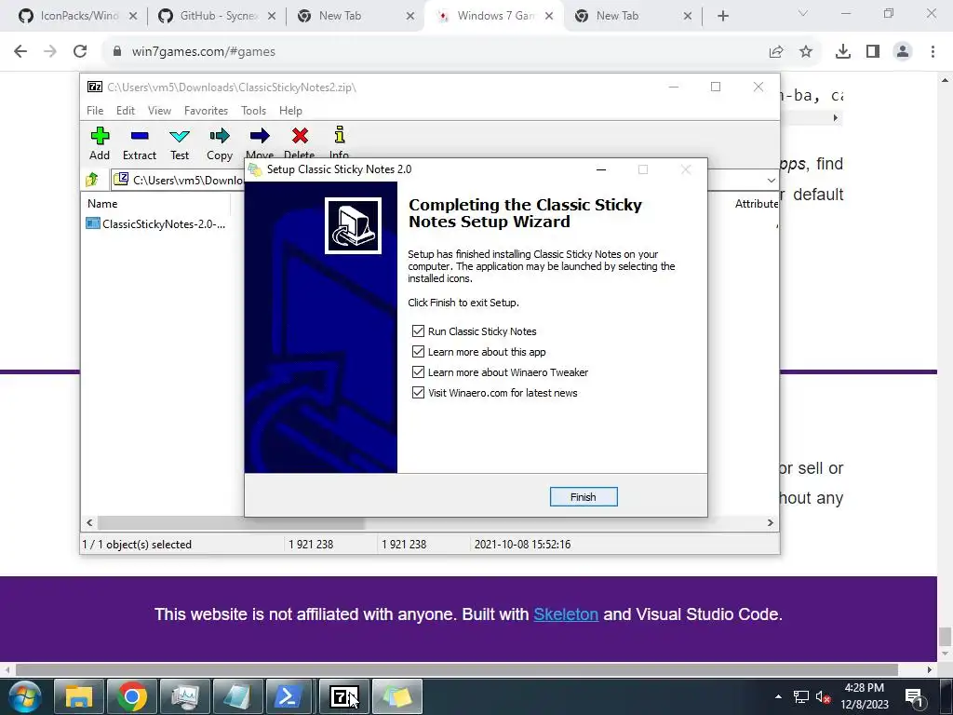
Task: Click the Move toolbar icon in 7-Zip
Action: tap(260, 136)
